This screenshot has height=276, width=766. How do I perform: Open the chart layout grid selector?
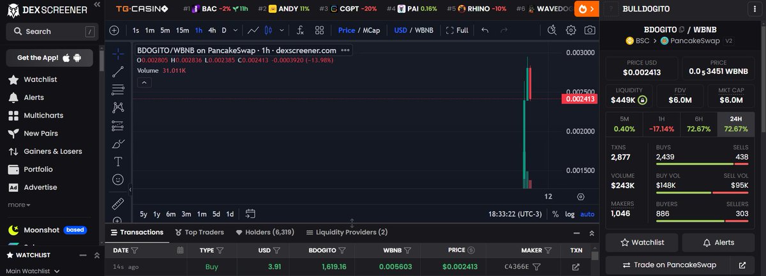point(320,30)
